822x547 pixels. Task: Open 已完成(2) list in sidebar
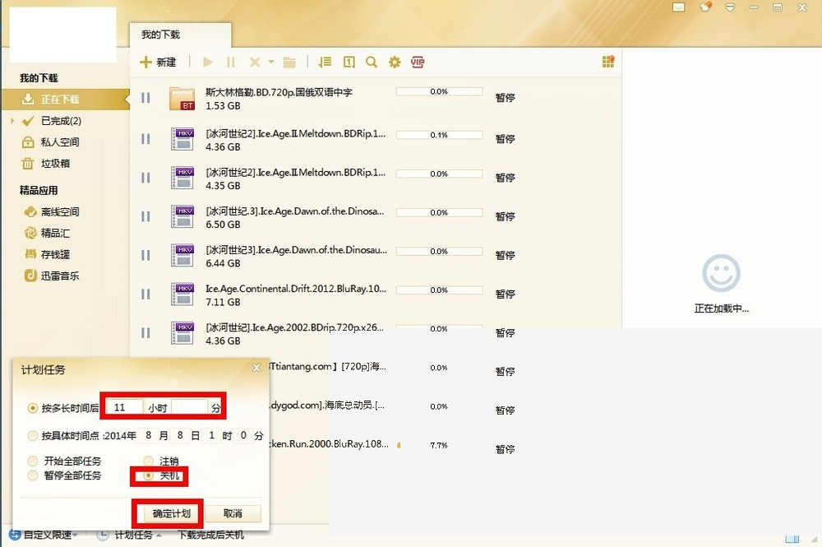pyautogui.click(x=61, y=121)
